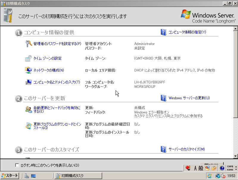This screenshot has height=180, width=238.
Task: Click the 'WORKGROUP' value
Action: click(x=145, y=87)
